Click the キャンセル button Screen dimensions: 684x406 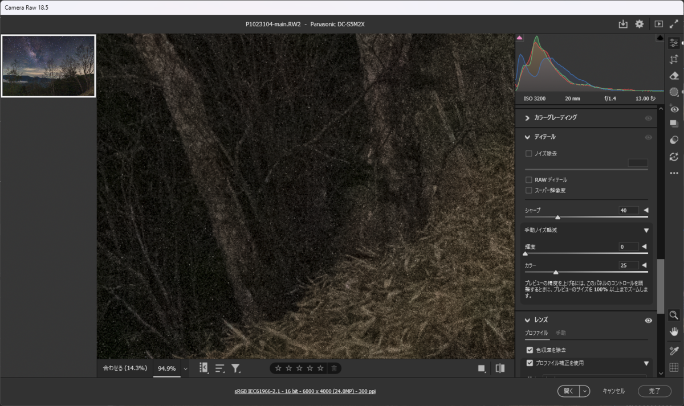[613, 391]
